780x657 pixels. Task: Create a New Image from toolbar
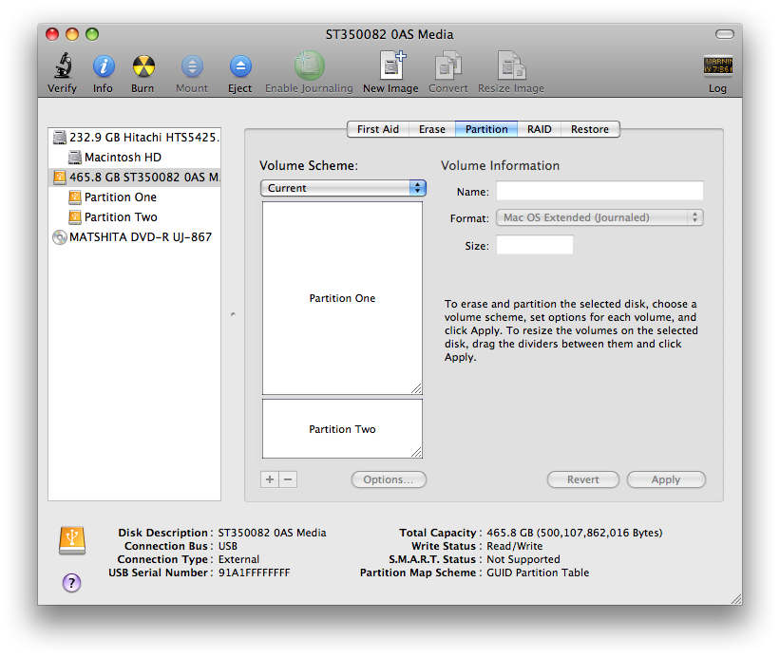click(390, 67)
